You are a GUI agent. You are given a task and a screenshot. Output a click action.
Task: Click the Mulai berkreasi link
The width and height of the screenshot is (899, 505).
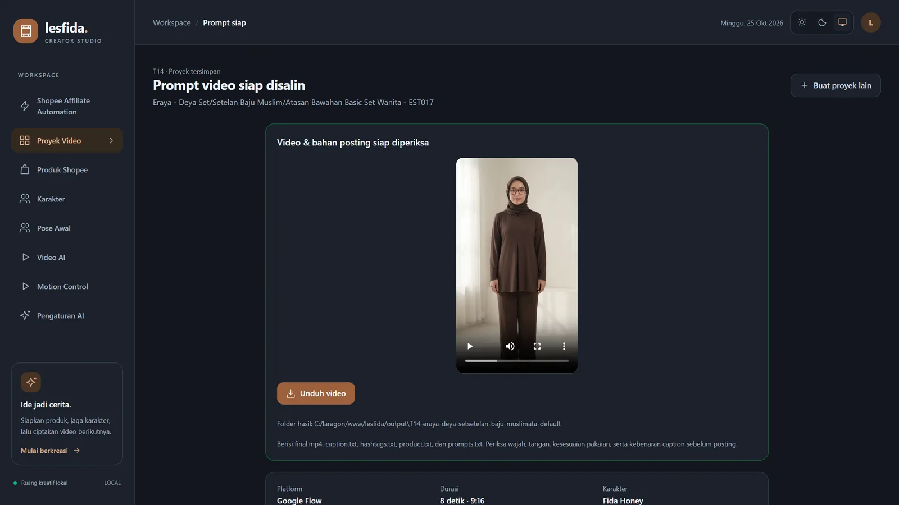[x=51, y=451]
